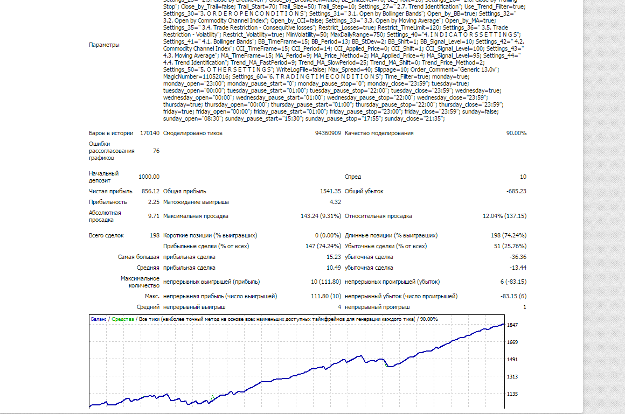Select the 'Прибыльность' label

108,202
